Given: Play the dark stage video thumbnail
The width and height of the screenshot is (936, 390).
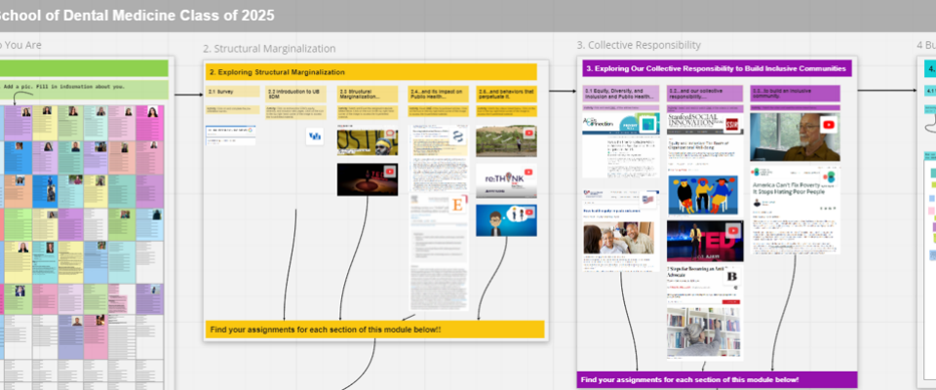Looking at the screenshot, I should point(367,178).
